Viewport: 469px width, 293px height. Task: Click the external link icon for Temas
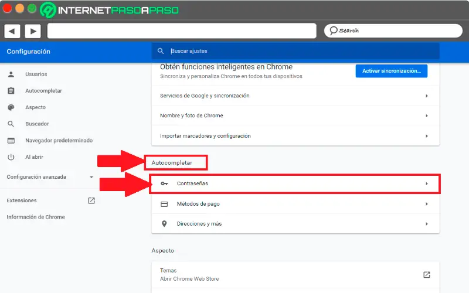427,274
